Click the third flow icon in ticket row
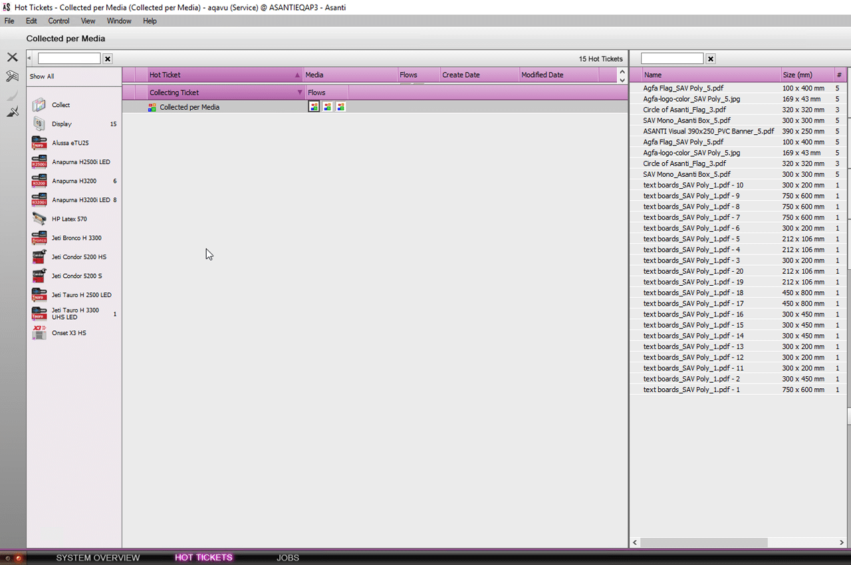Viewport: 851px width, 565px height. tap(341, 107)
